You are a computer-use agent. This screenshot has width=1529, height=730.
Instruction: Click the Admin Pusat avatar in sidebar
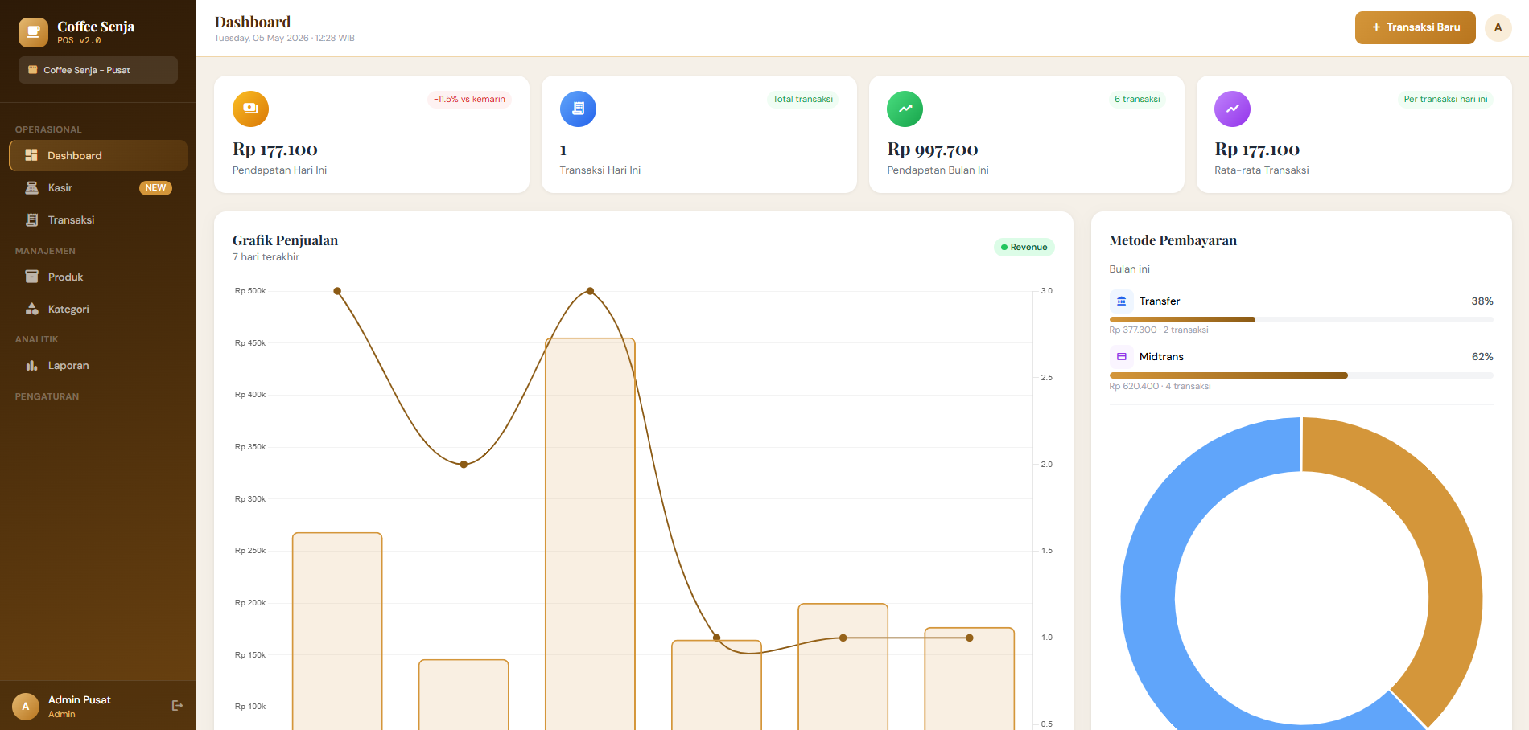(26, 707)
